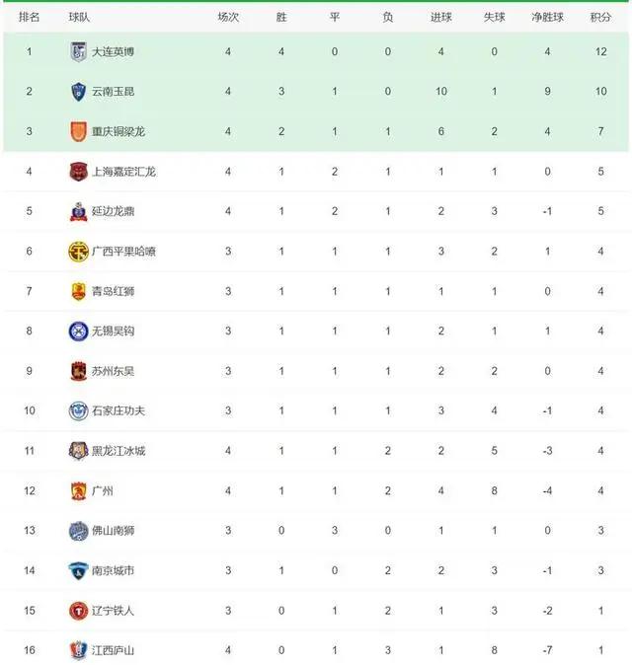Screen dimensions: 632x665
Task: Click the 上海嘉定汇龙 team emblem
Action: click(x=78, y=172)
